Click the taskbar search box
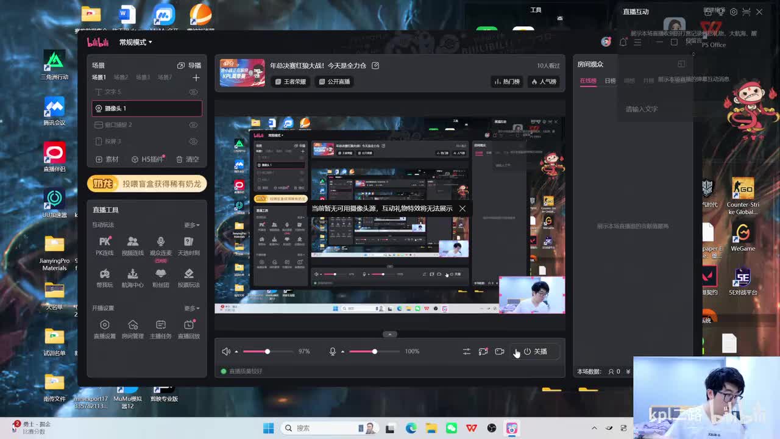780x439 pixels. (330, 428)
